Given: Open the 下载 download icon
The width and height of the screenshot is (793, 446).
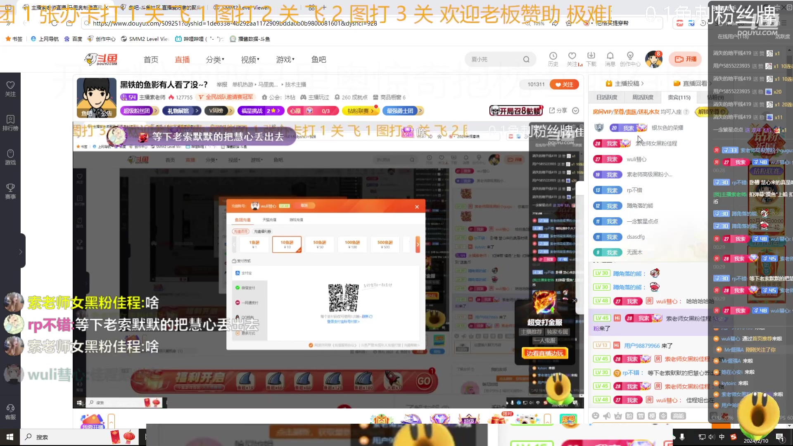Looking at the screenshot, I should point(591,59).
